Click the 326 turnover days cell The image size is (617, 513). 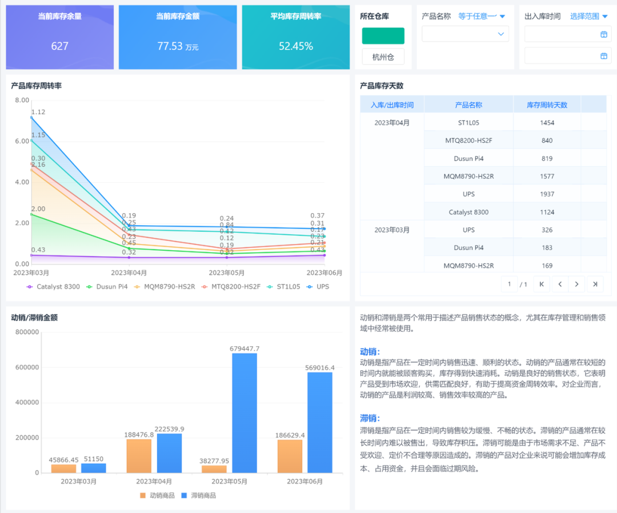[x=547, y=230]
